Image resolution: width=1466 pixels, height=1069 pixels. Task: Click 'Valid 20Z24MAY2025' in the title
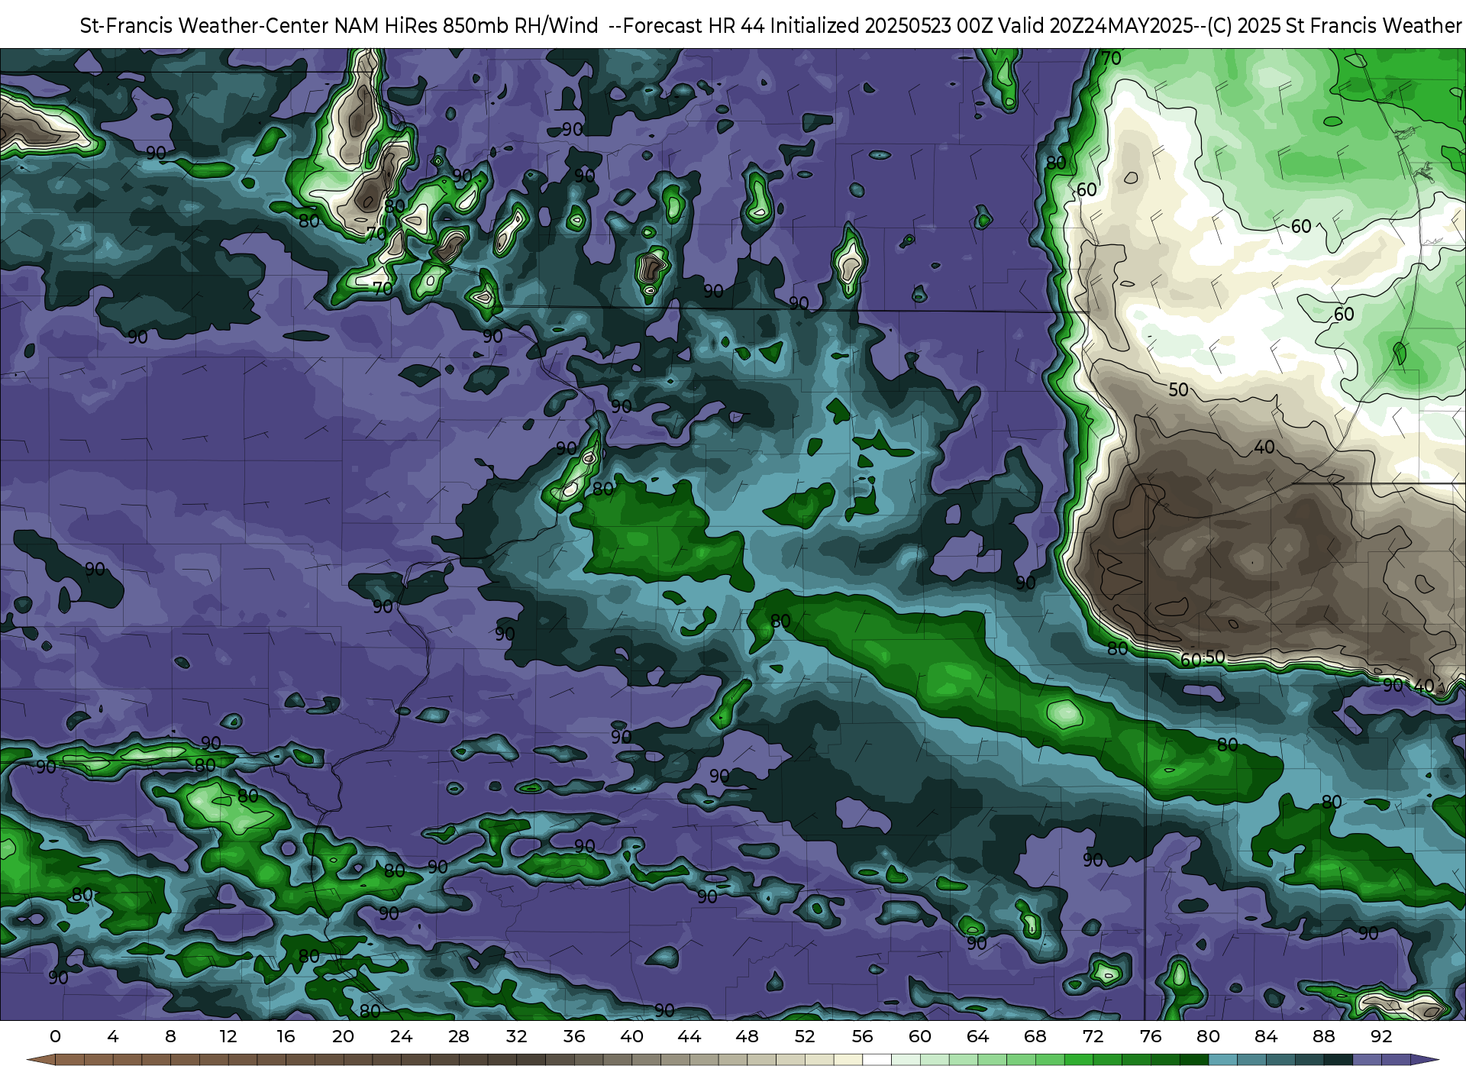tap(1096, 26)
